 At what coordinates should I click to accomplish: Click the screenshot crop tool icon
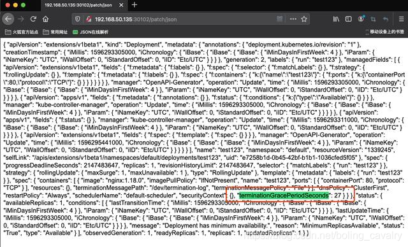(373, 19)
